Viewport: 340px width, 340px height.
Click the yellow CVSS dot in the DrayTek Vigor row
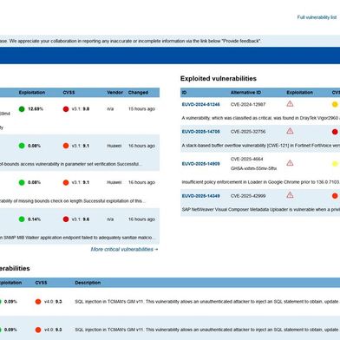[x=335, y=104]
